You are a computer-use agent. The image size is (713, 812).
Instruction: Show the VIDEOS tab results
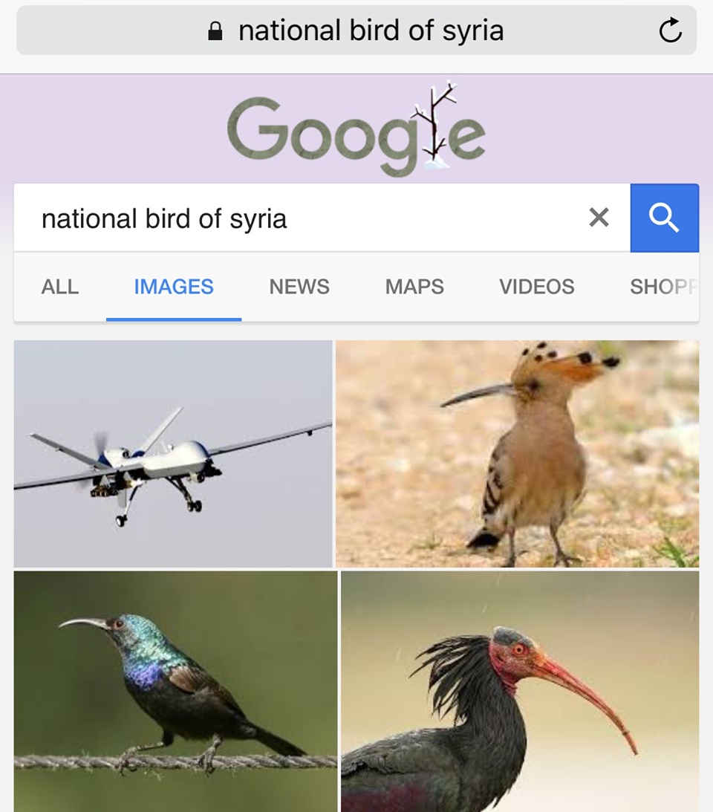click(x=537, y=286)
